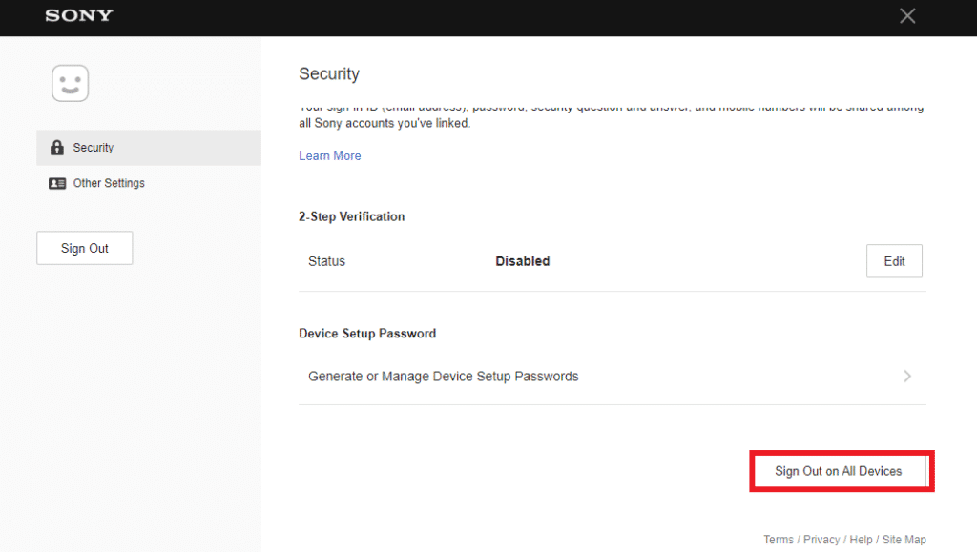Click the Device Setup Password heading
This screenshot has width=977, height=552.
click(367, 334)
